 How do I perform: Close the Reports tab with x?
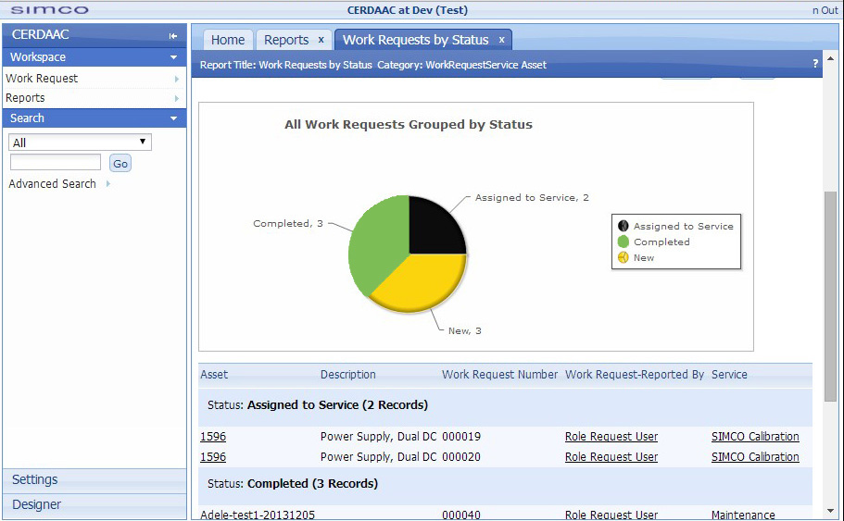tap(321, 40)
